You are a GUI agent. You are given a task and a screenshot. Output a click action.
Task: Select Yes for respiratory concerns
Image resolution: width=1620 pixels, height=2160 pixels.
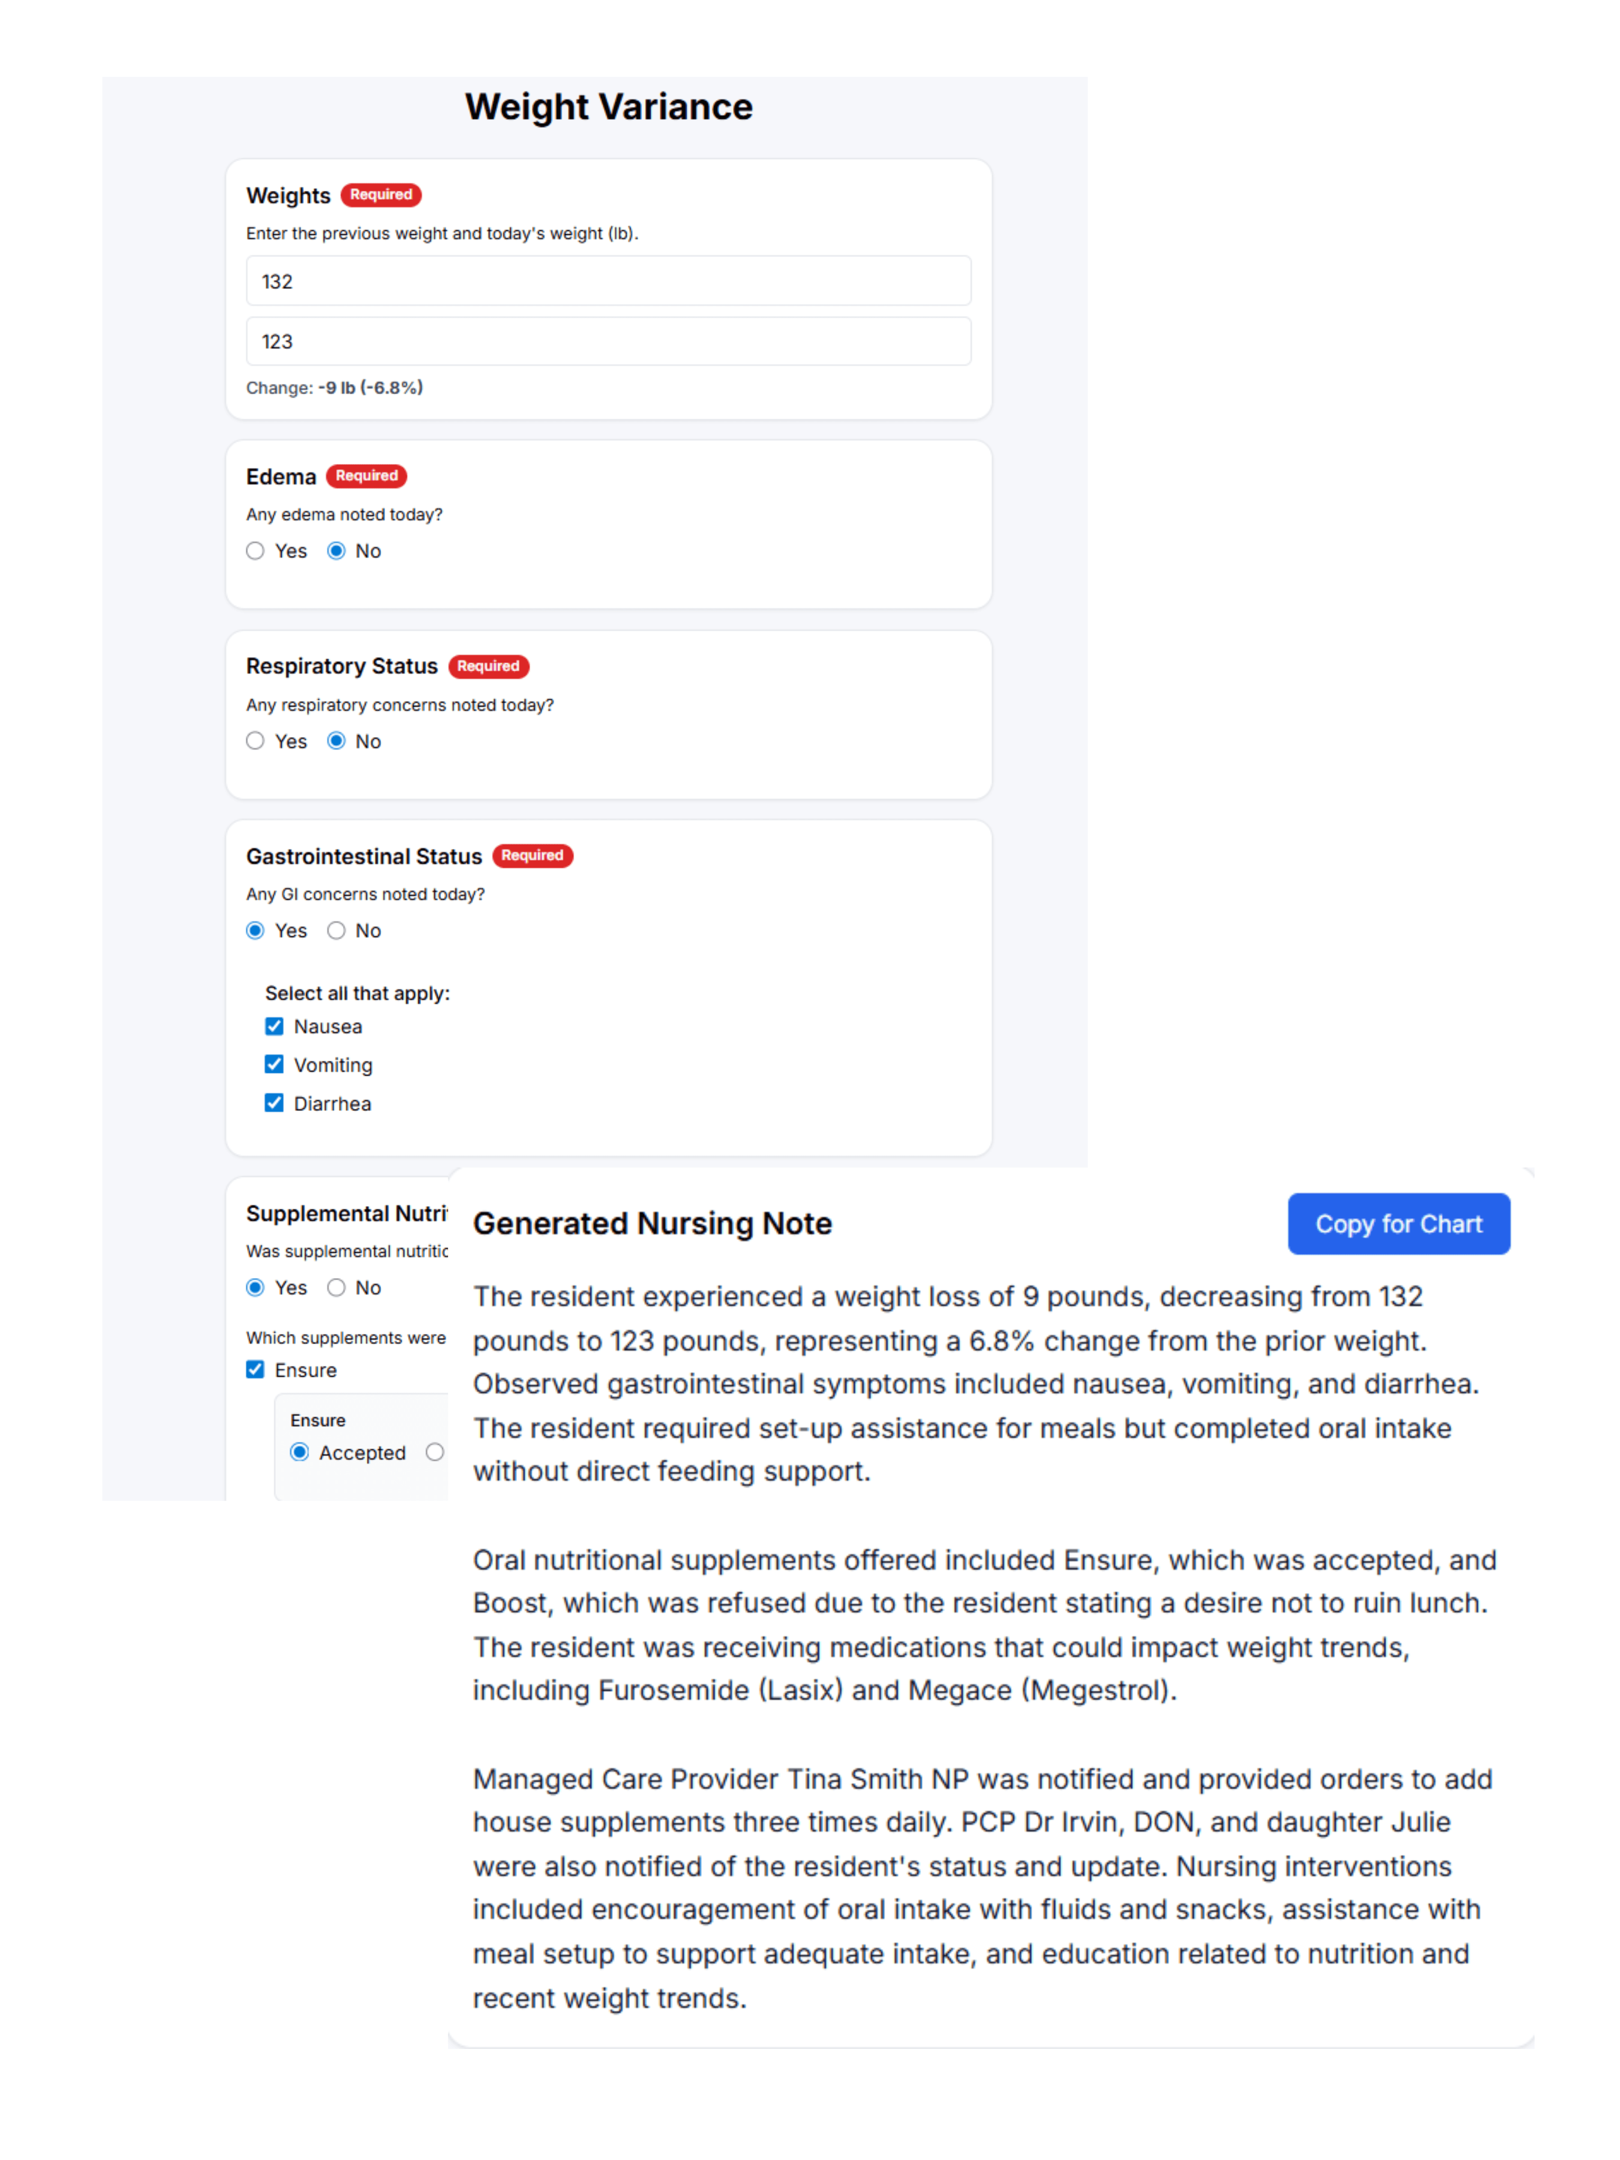click(x=254, y=741)
